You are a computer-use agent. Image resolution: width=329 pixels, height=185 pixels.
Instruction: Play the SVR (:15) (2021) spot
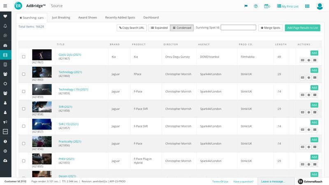(309, 129)
